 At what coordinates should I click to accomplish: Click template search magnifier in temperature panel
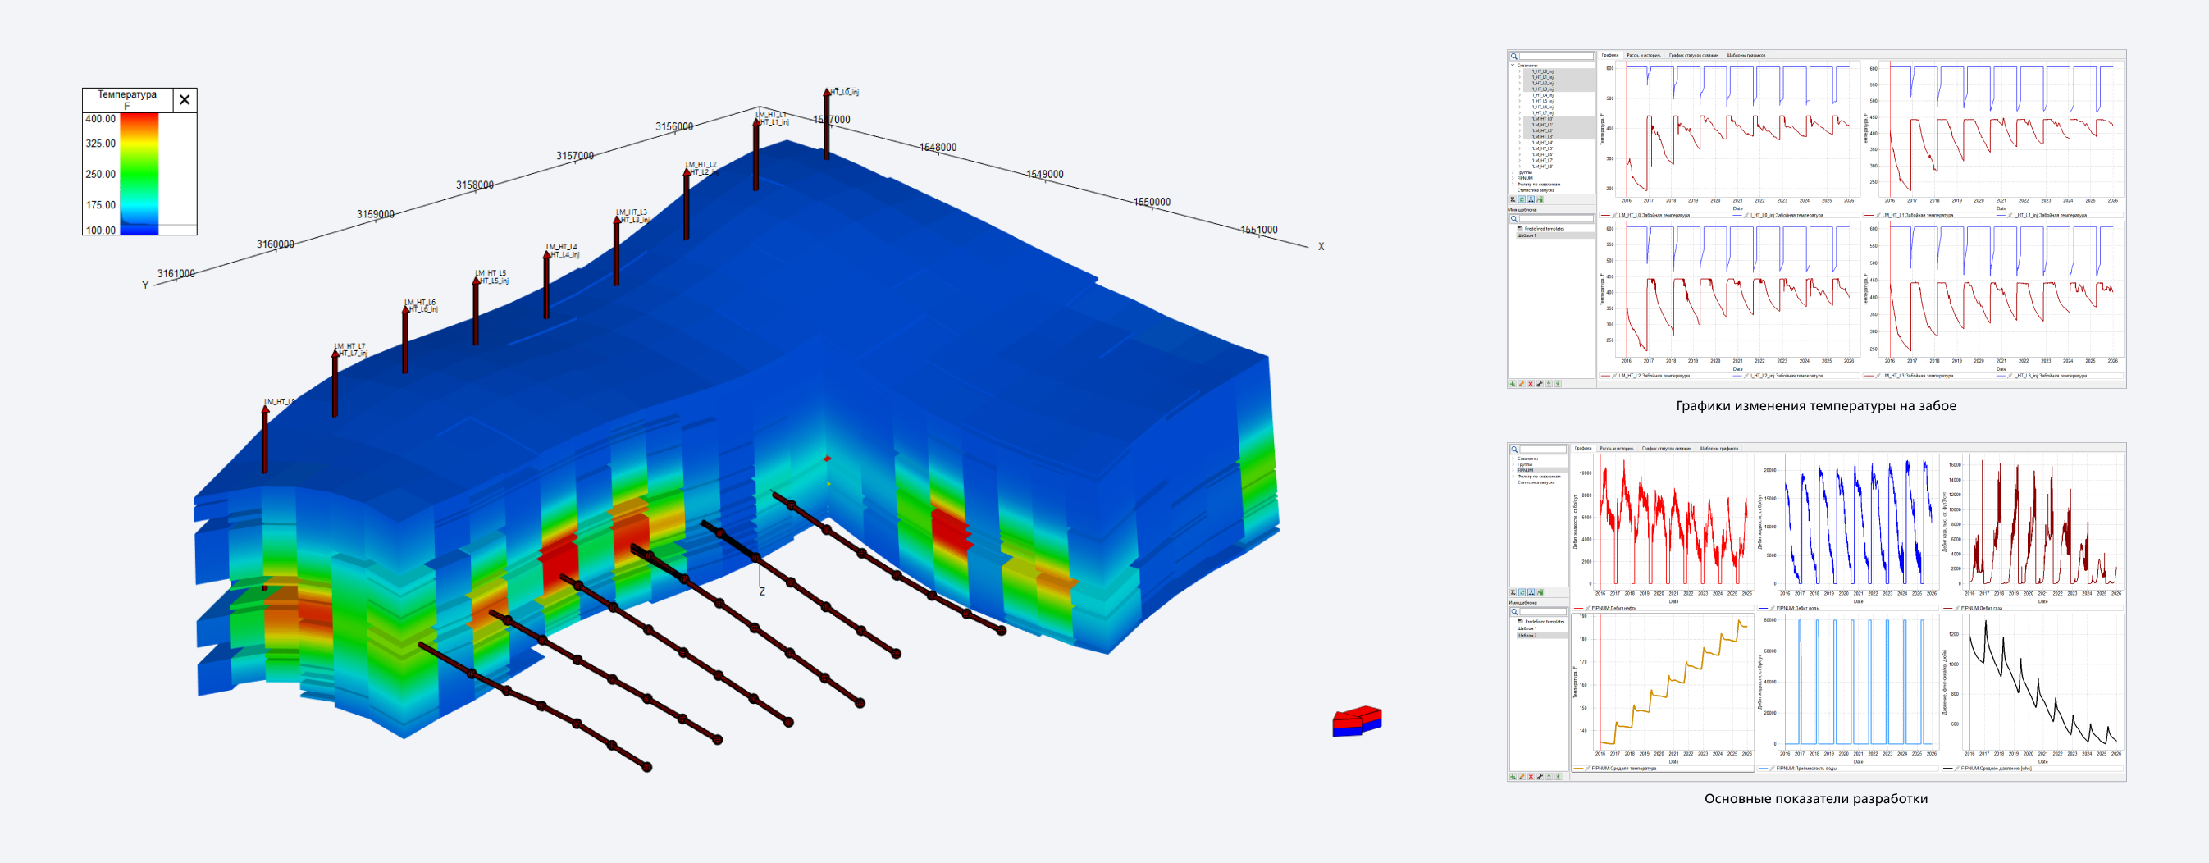coord(1514,219)
